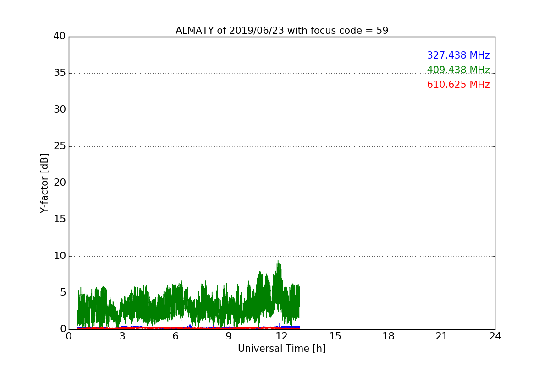Click the x-axis tick label 9
This screenshot has height=366, width=550.
click(x=229, y=336)
